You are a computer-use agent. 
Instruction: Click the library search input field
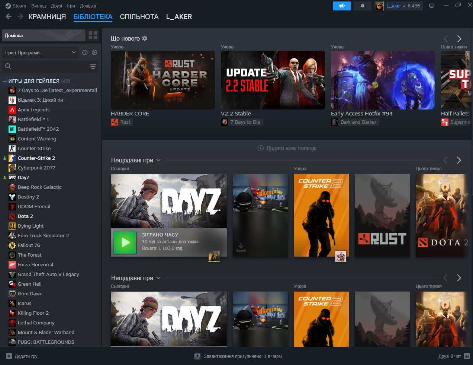click(x=50, y=67)
